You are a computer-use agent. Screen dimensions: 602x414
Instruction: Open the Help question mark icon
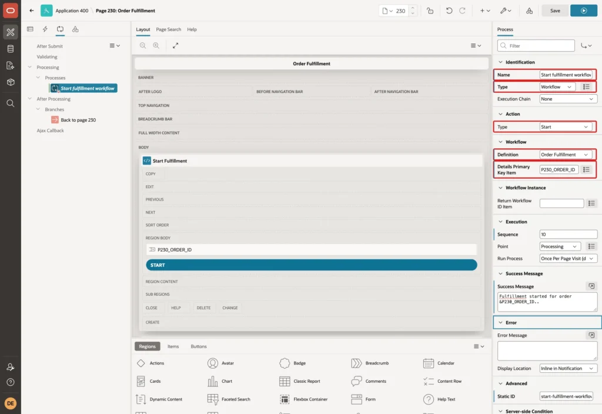coord(11,382)
